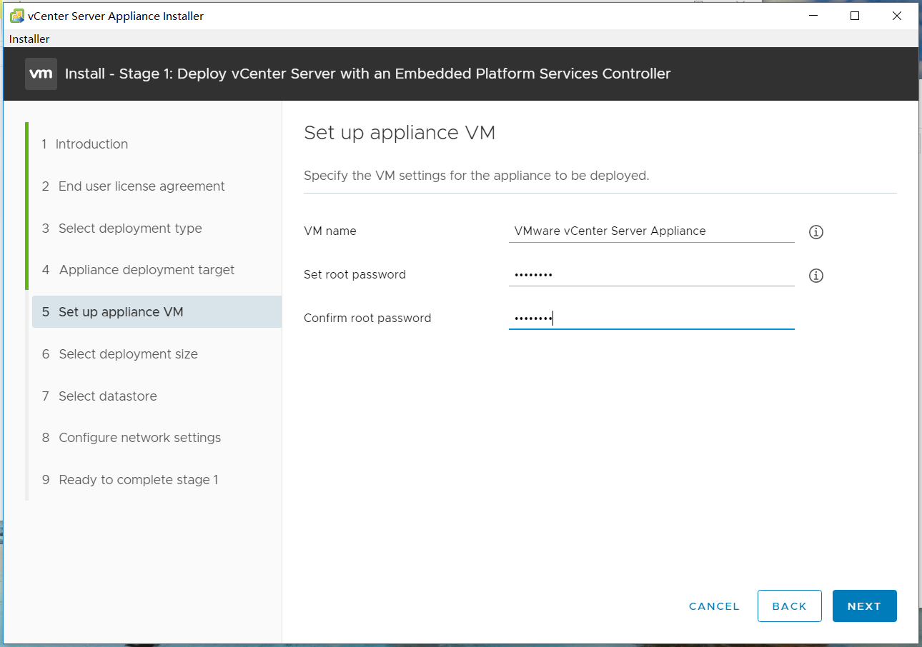Select step 7 Select datastore

click(x=99, y=396)
